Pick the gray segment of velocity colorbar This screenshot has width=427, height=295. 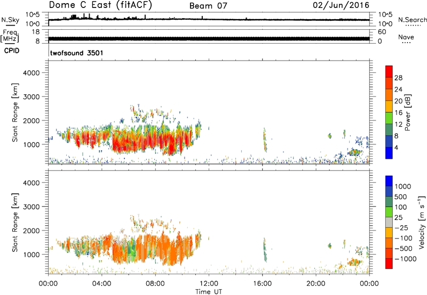(389, 222)
